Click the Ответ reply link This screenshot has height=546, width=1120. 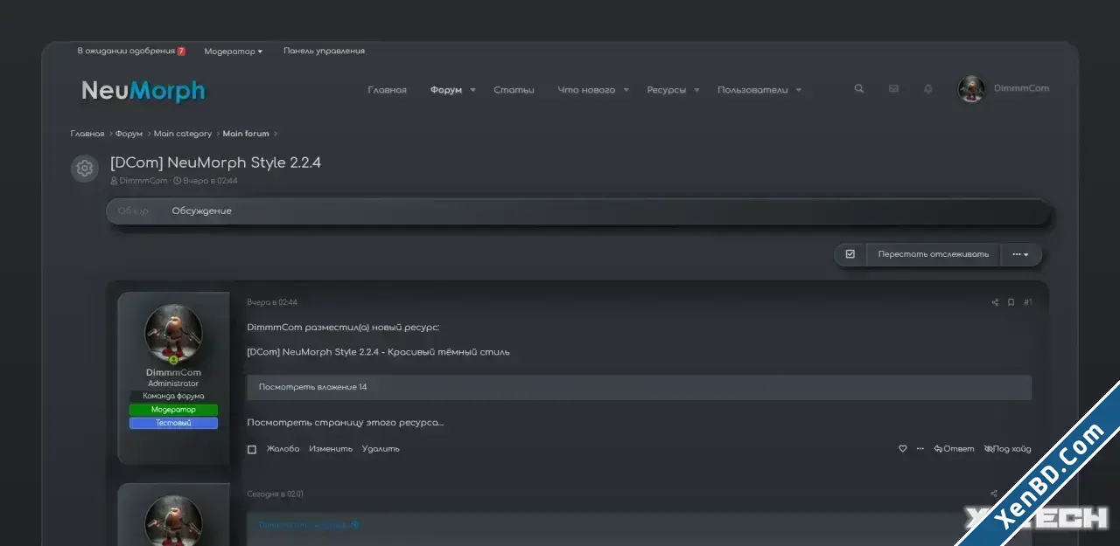click(x=954, y=449)
